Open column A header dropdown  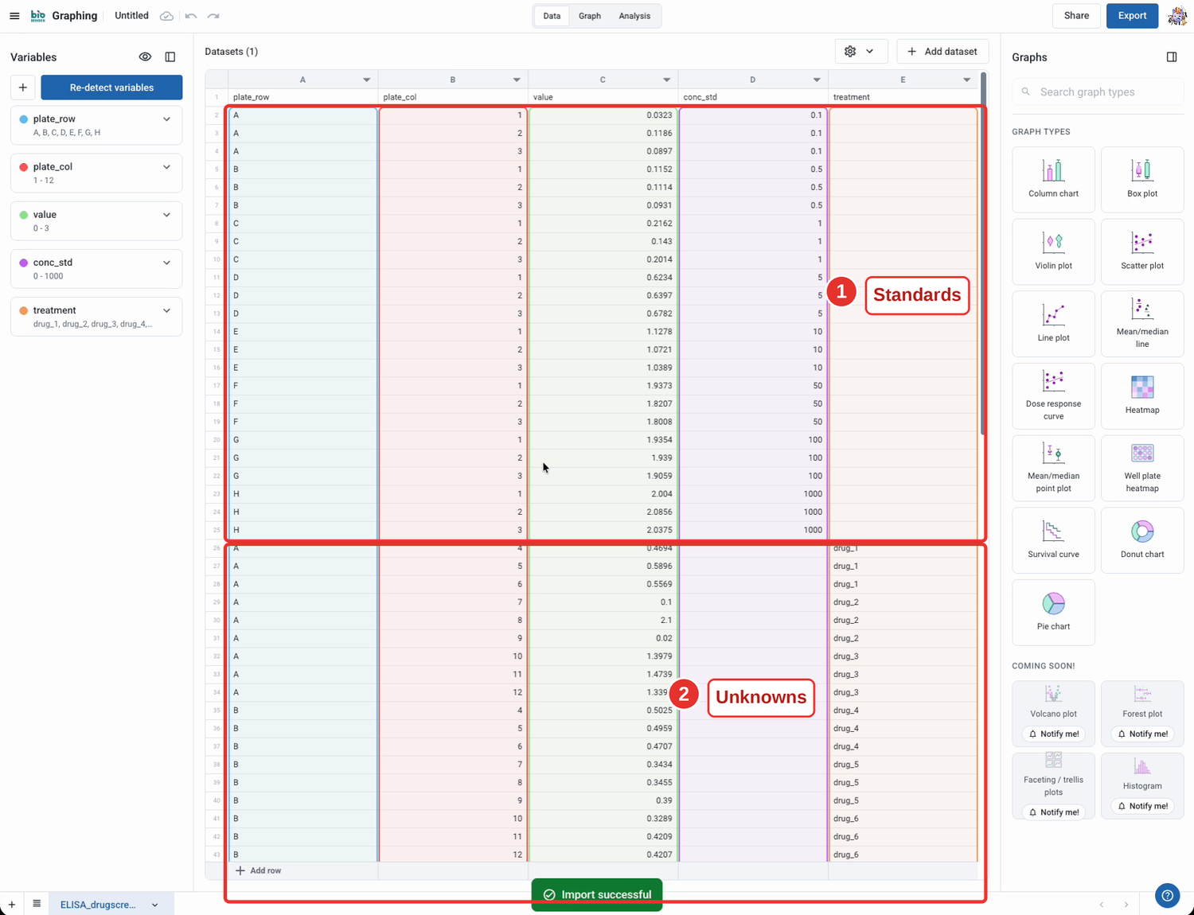(x=367, y=80)
